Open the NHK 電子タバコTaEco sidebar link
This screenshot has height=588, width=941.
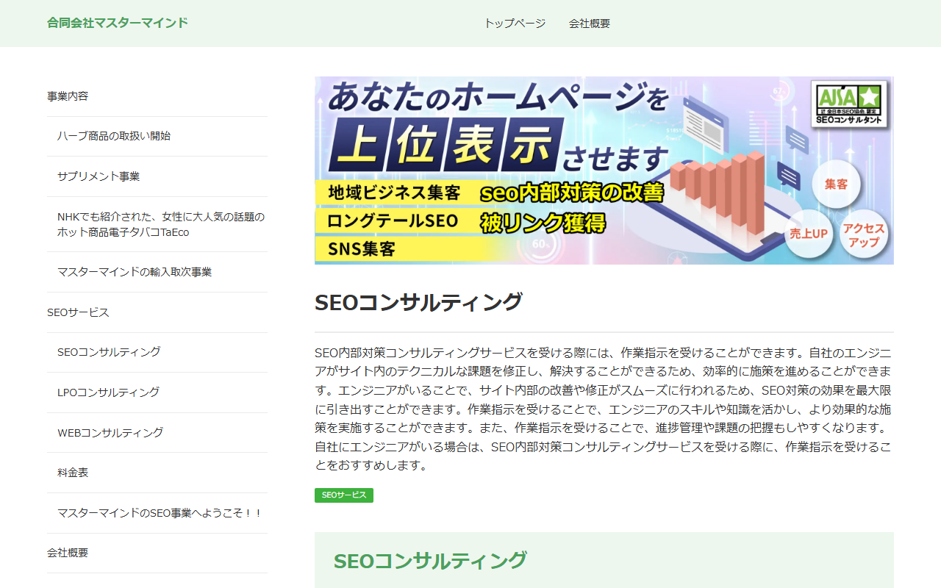[x=160, y=224]
